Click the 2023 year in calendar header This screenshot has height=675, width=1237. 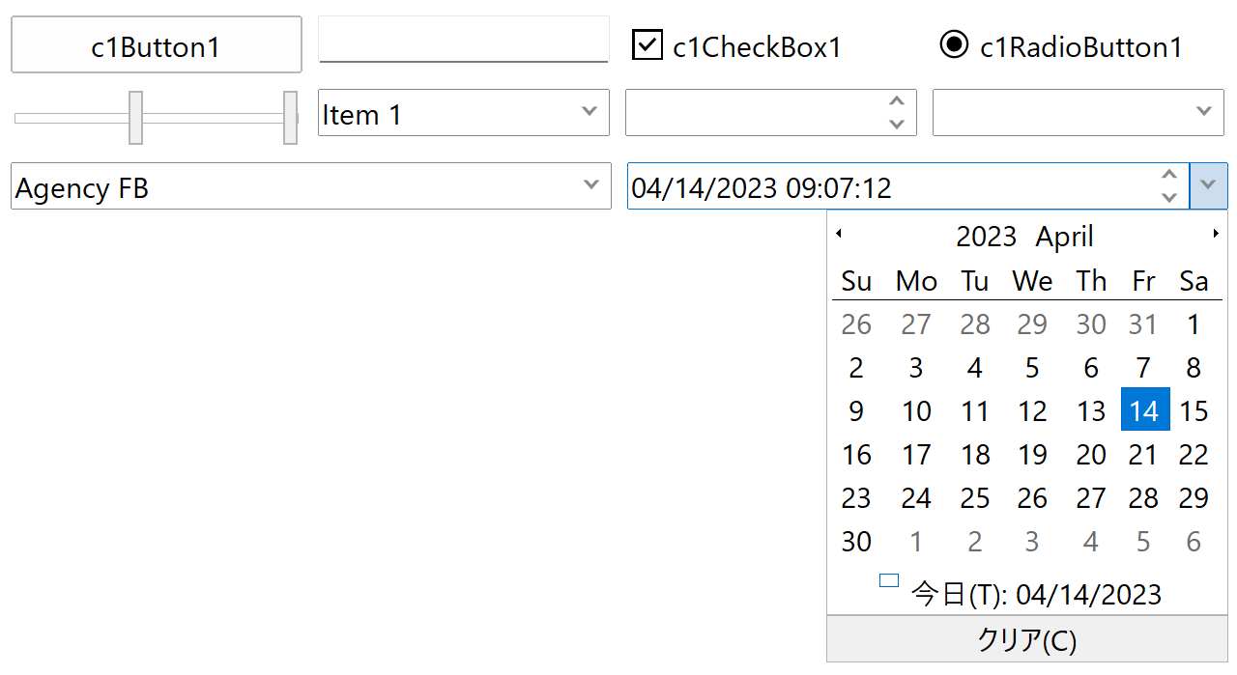987,237
